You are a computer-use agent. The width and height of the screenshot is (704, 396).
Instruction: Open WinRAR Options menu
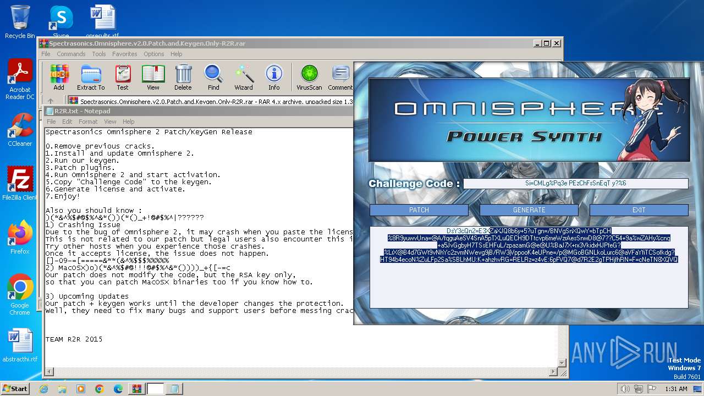(154, 54)
